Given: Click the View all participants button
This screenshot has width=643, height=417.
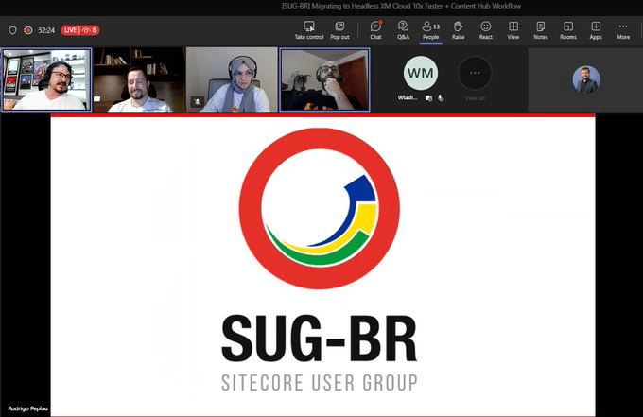Looking at the screenshot, I should pyautogui.click(x=475, y=78).
